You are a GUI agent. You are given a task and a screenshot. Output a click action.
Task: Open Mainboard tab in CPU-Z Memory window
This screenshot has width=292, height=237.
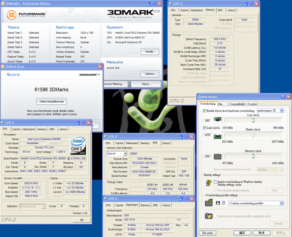(197, 10)
